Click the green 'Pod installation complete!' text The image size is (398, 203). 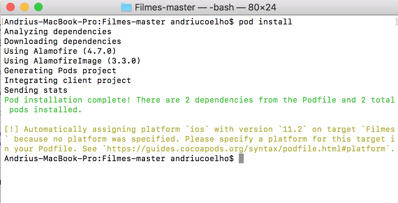(x=67, y=100)
